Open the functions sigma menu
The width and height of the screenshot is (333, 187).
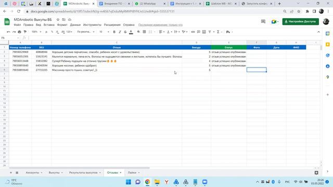click(218, 32)
